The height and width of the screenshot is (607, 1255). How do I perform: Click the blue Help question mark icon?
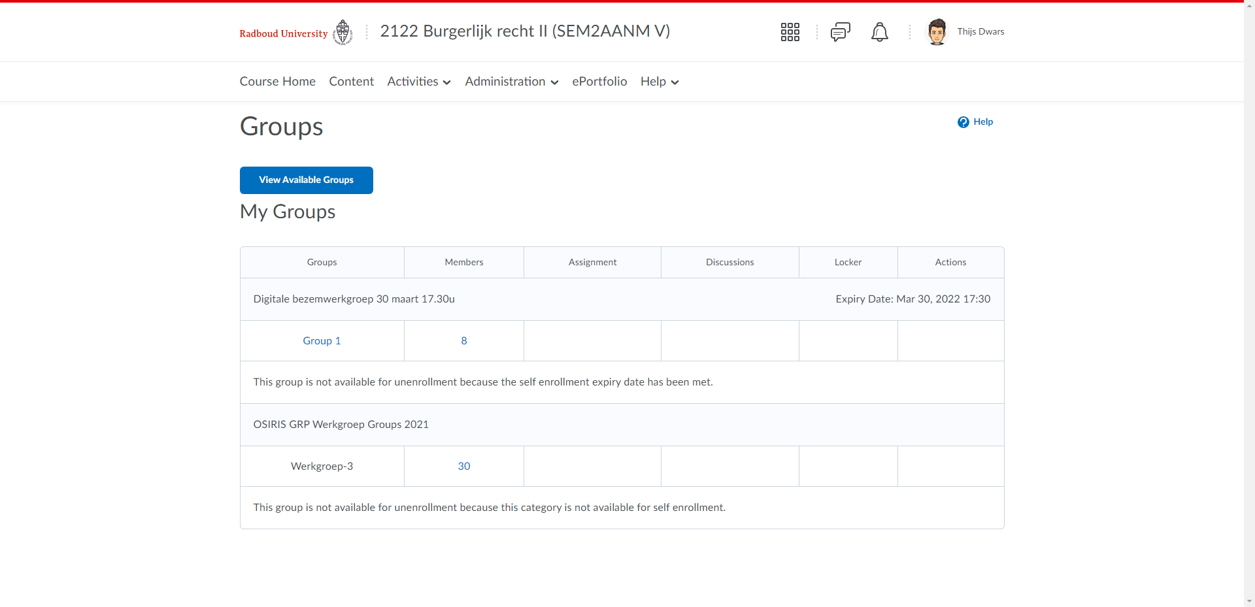(x=963, y=122)
